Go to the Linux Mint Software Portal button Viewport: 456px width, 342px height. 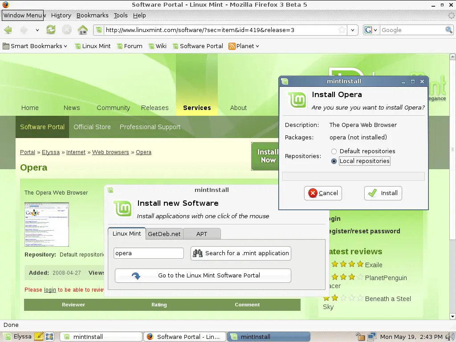[x=203, y=275]
